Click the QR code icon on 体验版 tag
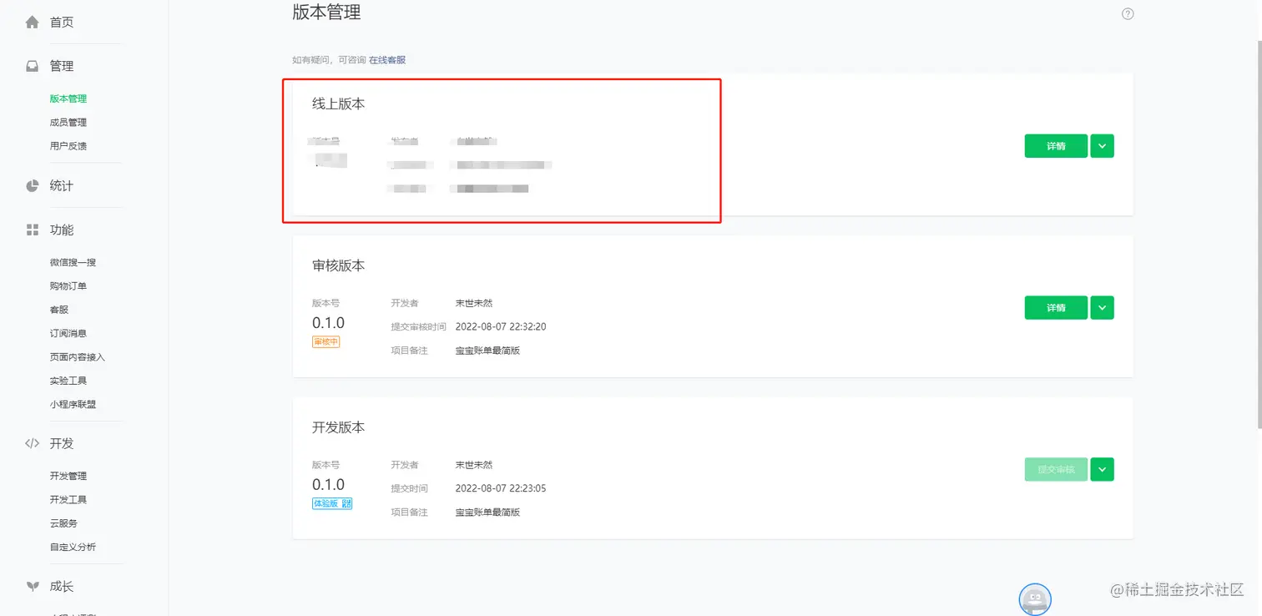The height and width of the screenshot is (616, 1262). click(x=346, y=503)
